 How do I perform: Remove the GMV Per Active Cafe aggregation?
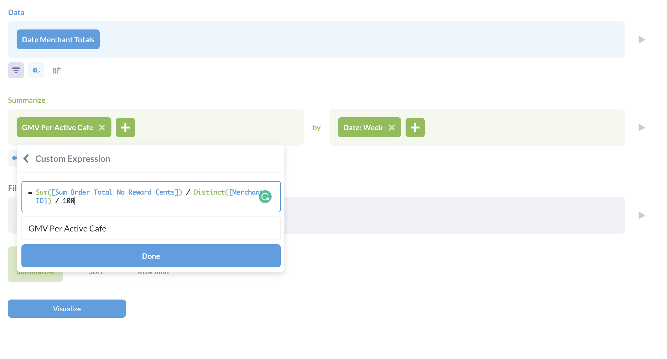(102, 128)
